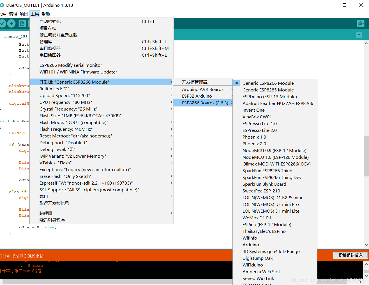Image resolution: width=369 pixels, height=285 pixels.
Task: Expand Arduino AVR Boards submenu
Action: [x=203, y=89]
